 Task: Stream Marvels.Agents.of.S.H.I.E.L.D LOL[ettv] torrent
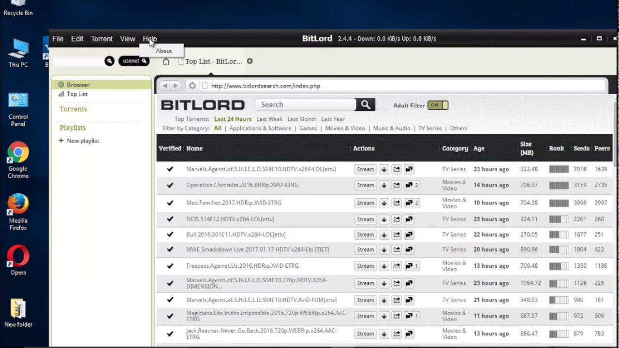tap(365, 169)
